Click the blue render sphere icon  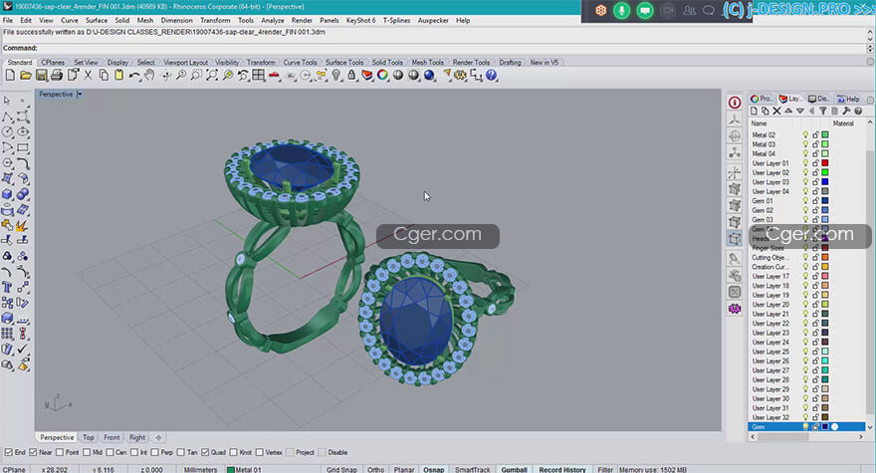point(429,75)
